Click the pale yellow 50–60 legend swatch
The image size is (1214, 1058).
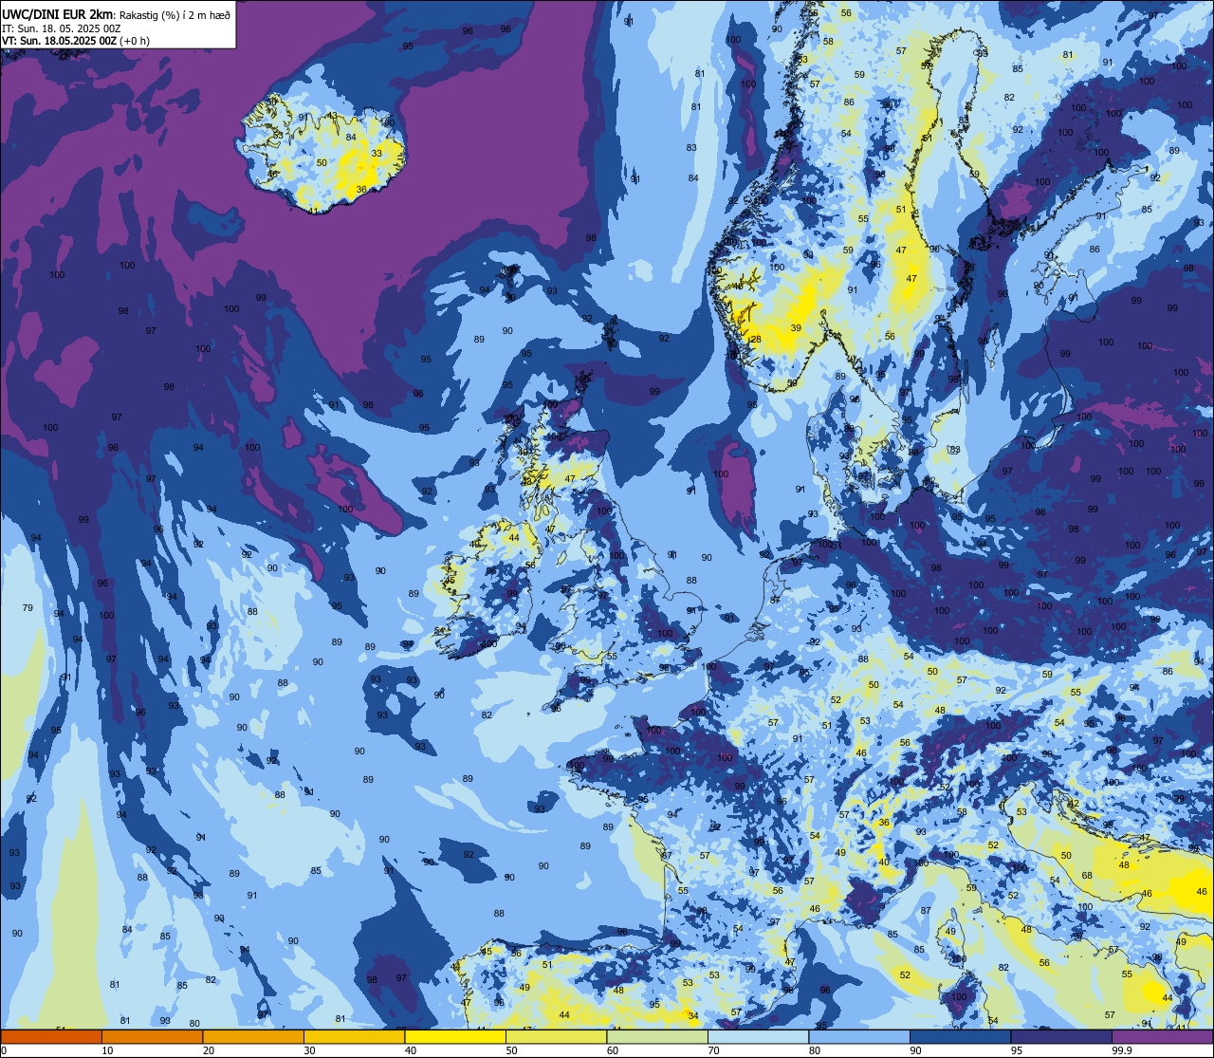556,1036
